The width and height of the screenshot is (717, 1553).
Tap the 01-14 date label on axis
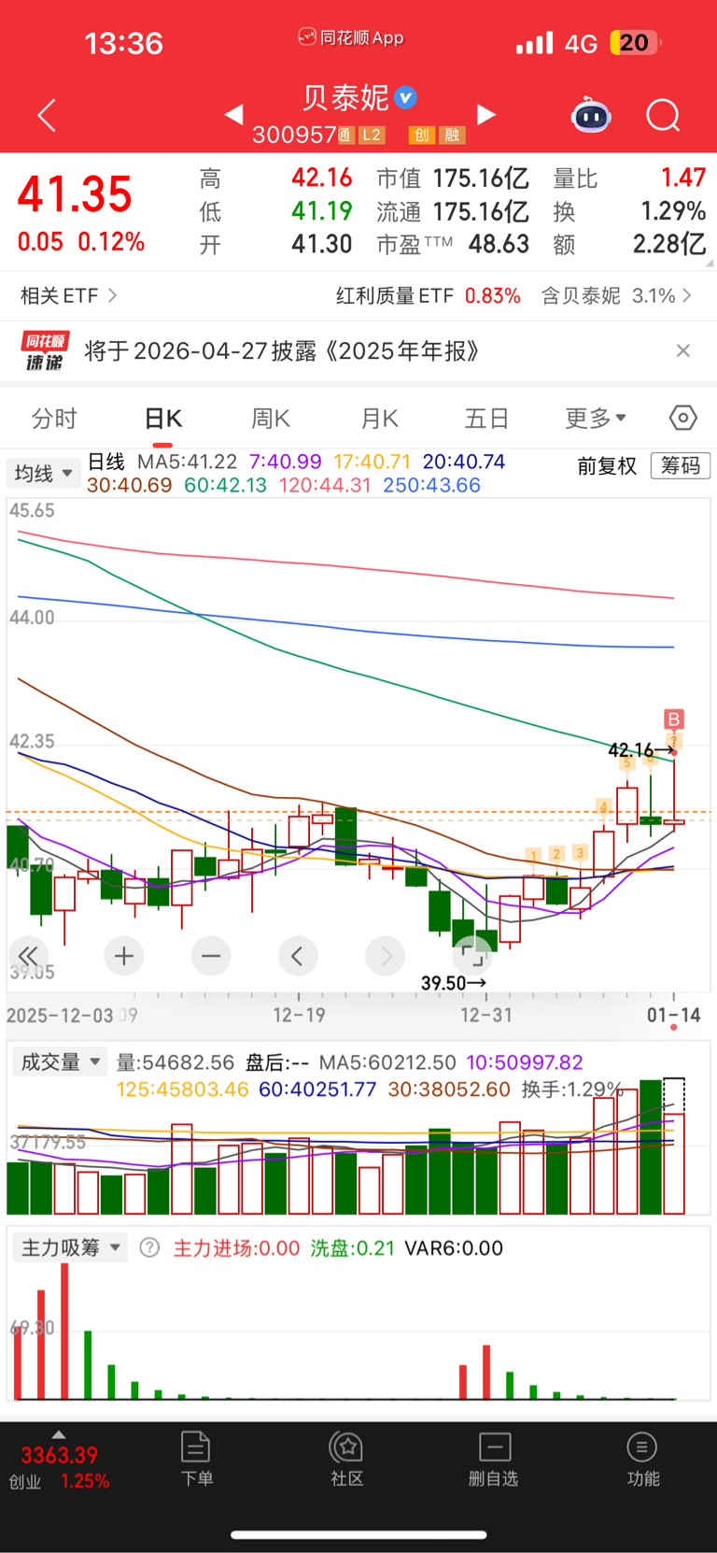tap(674, 1015)
